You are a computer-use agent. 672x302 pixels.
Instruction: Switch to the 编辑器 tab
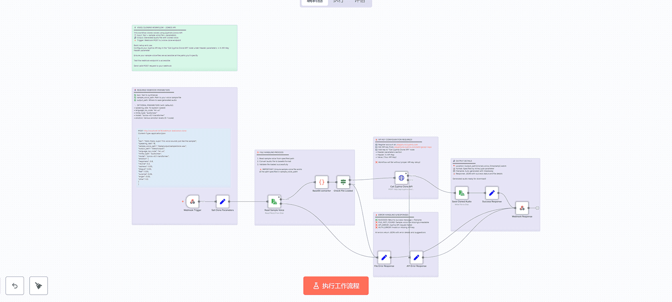click(315, 2)
